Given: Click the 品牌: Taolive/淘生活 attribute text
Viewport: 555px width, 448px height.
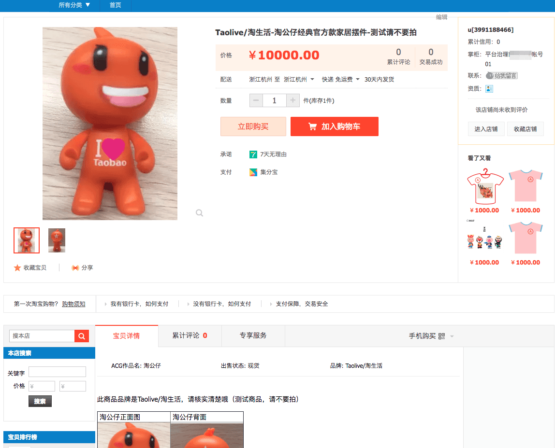Looking at the screenshot, I should coord(356,365).
